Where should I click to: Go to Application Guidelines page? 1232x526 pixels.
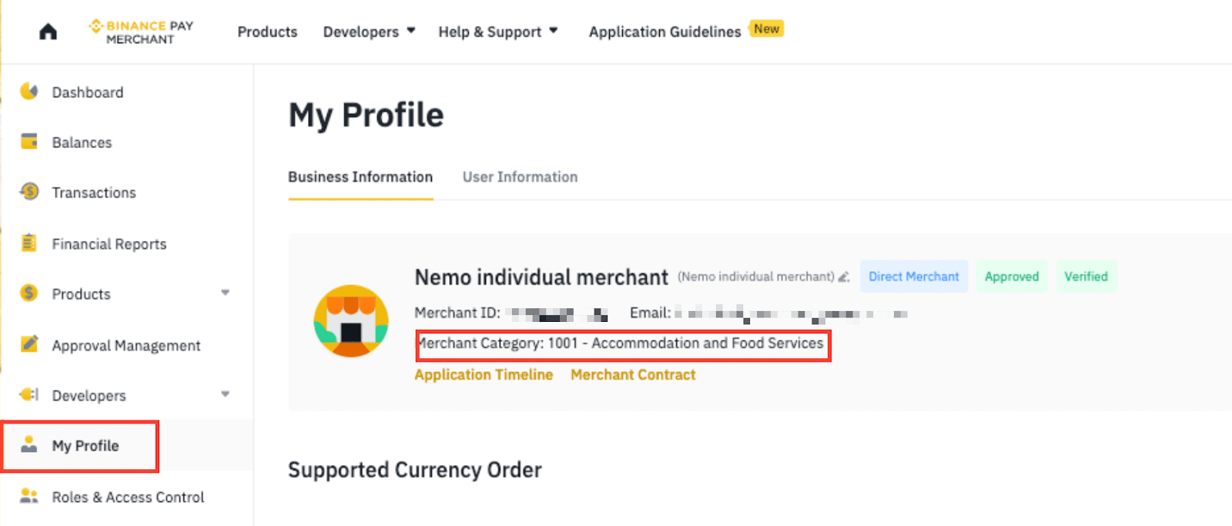tap(665, 32)
